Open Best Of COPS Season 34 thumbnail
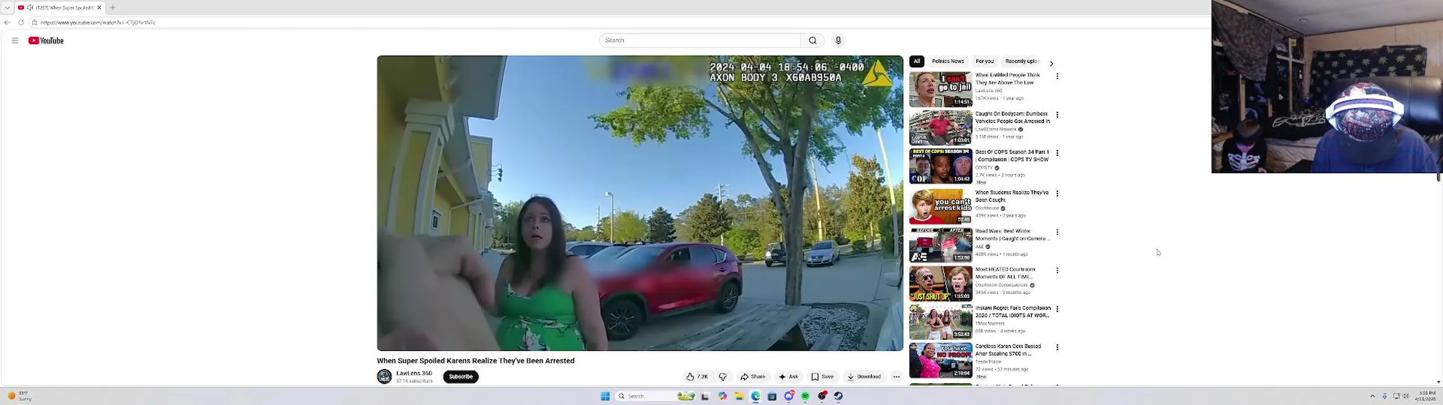 (x=941, y=166)
